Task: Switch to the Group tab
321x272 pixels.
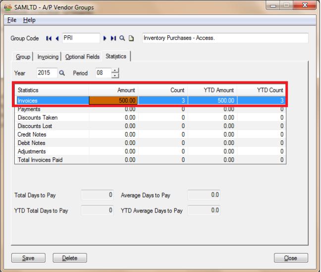Action: 23,57
